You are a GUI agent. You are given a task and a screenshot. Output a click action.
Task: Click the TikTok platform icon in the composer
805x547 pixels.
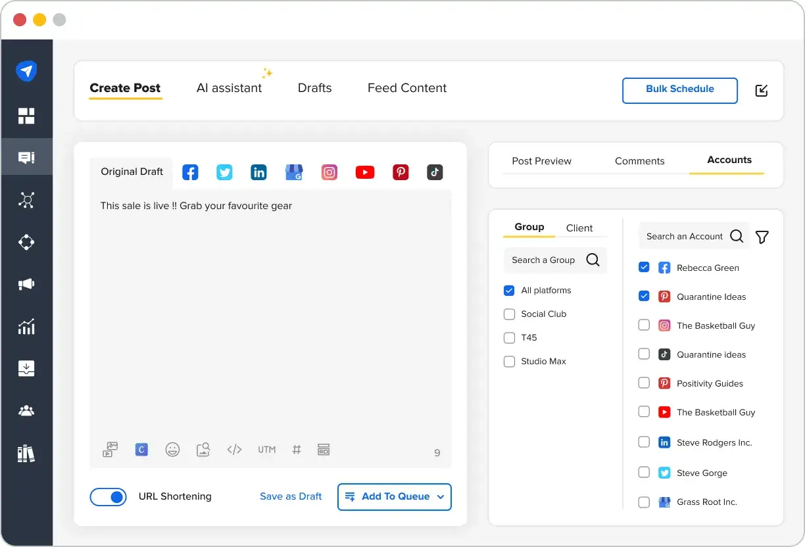pos(434,172)
